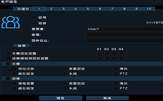Click the 04 channel column header
Screen dimensions: 163x101
click(121, 49)
